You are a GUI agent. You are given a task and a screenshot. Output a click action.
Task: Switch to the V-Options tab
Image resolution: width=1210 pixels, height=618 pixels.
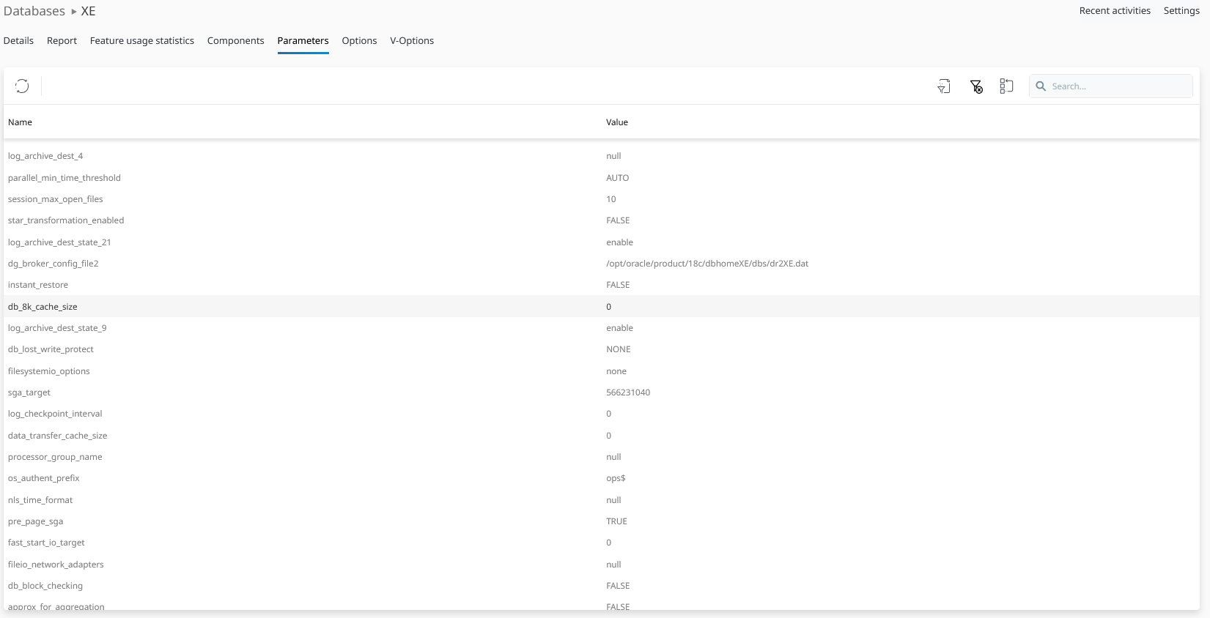pyautogui.click(x=412, y=41)
